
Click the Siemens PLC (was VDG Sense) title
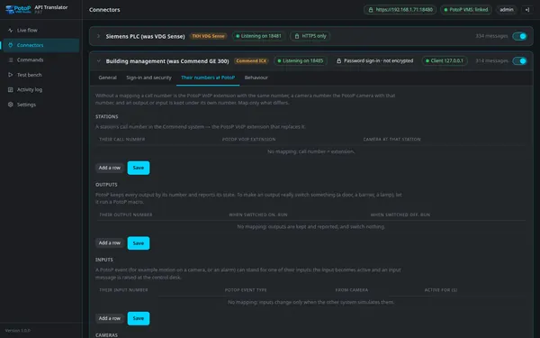coord(145,36)
